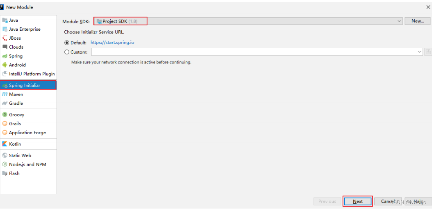Click the green Spring leaf icon
432x209 pixels.
(x=5, y=56)
